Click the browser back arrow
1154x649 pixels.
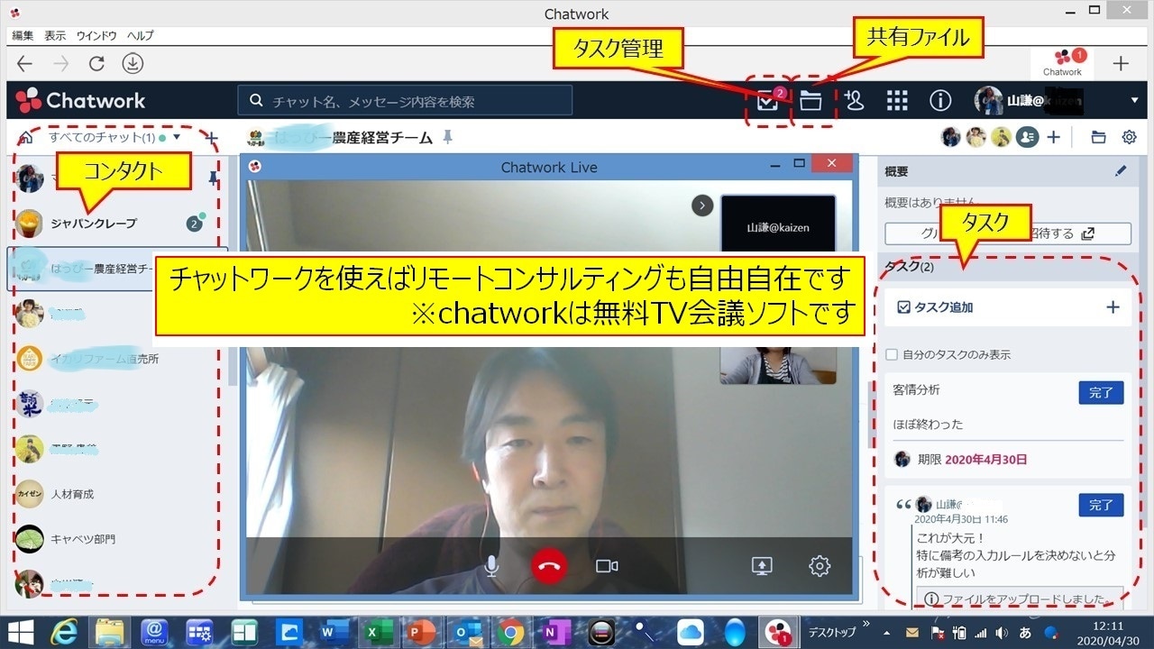pos(25,63)
